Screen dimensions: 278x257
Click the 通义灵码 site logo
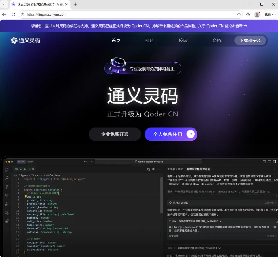(x=25, y=40)
